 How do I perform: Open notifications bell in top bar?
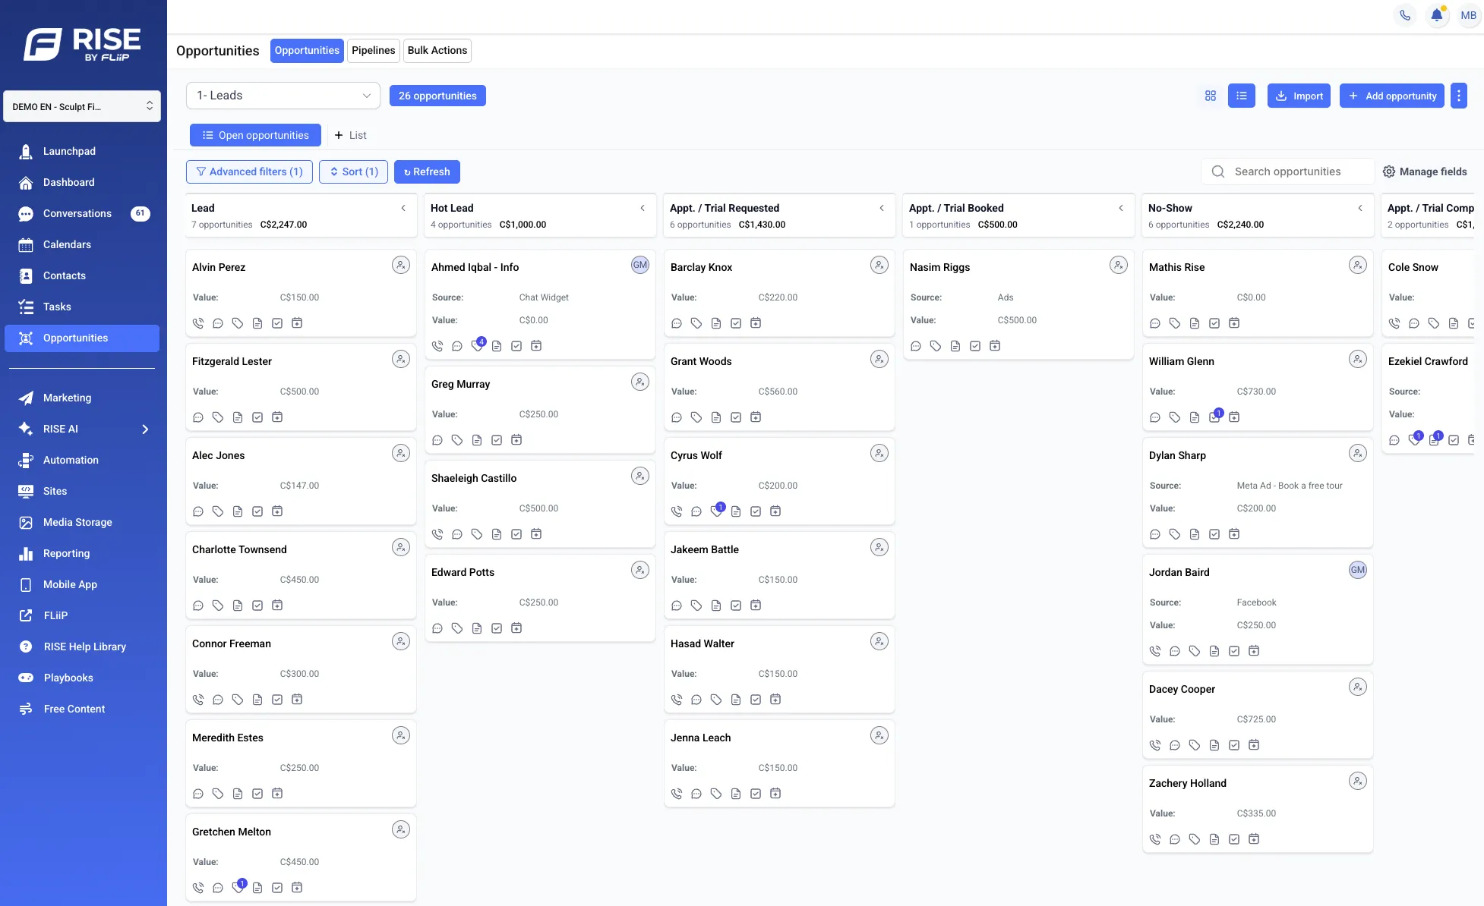(x=1437, y=15)
